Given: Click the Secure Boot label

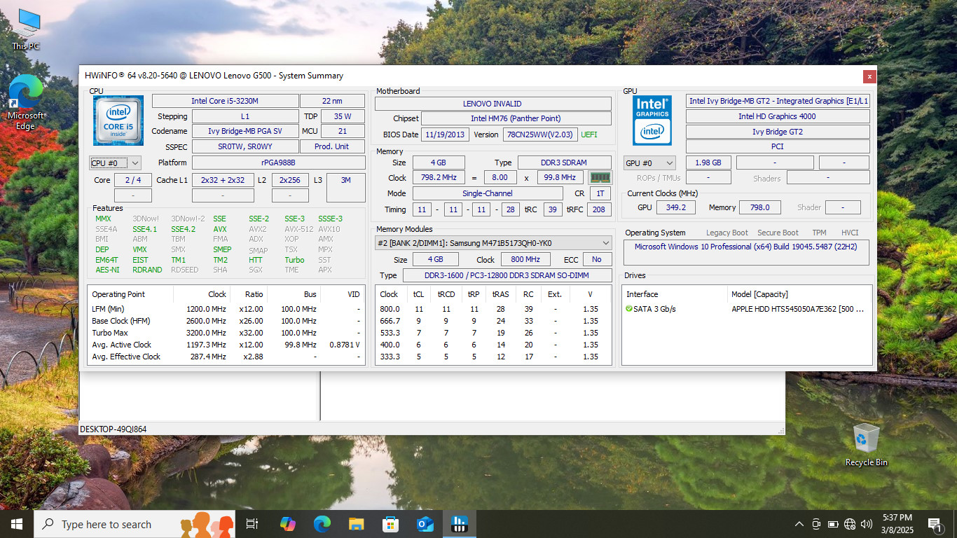Looking at the screenshot, I should [x=778, y=233].
